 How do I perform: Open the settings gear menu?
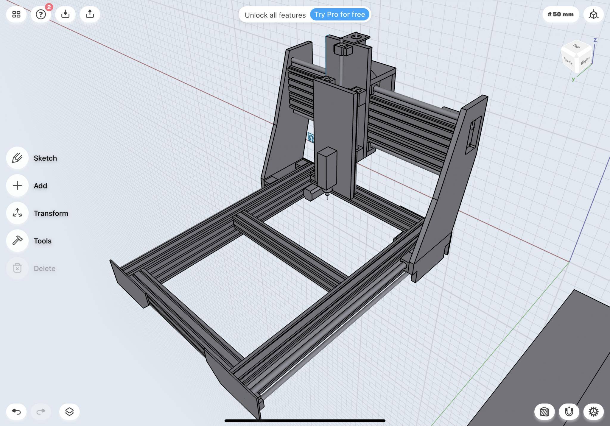click(x=593, y=412)
